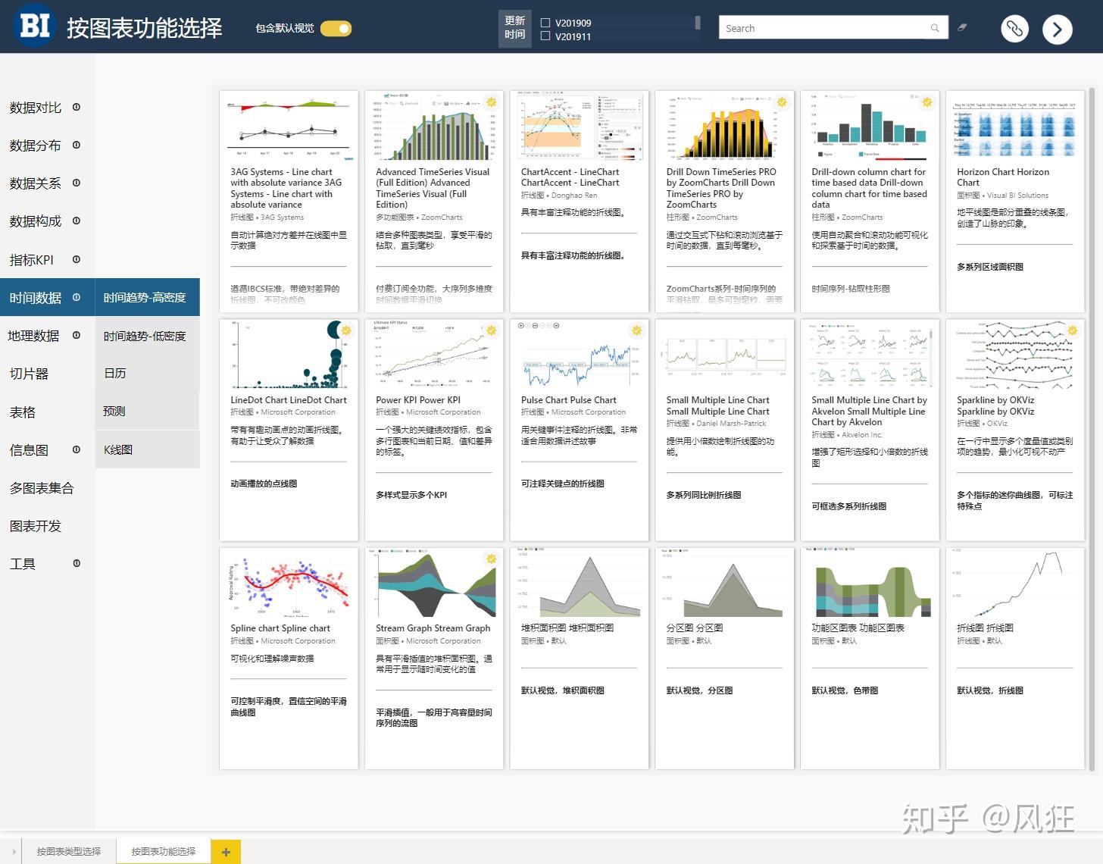The image size is (1103, 864).
Task: Select the 时间趋势-高密度 submenu item
Action: (147, 297)
